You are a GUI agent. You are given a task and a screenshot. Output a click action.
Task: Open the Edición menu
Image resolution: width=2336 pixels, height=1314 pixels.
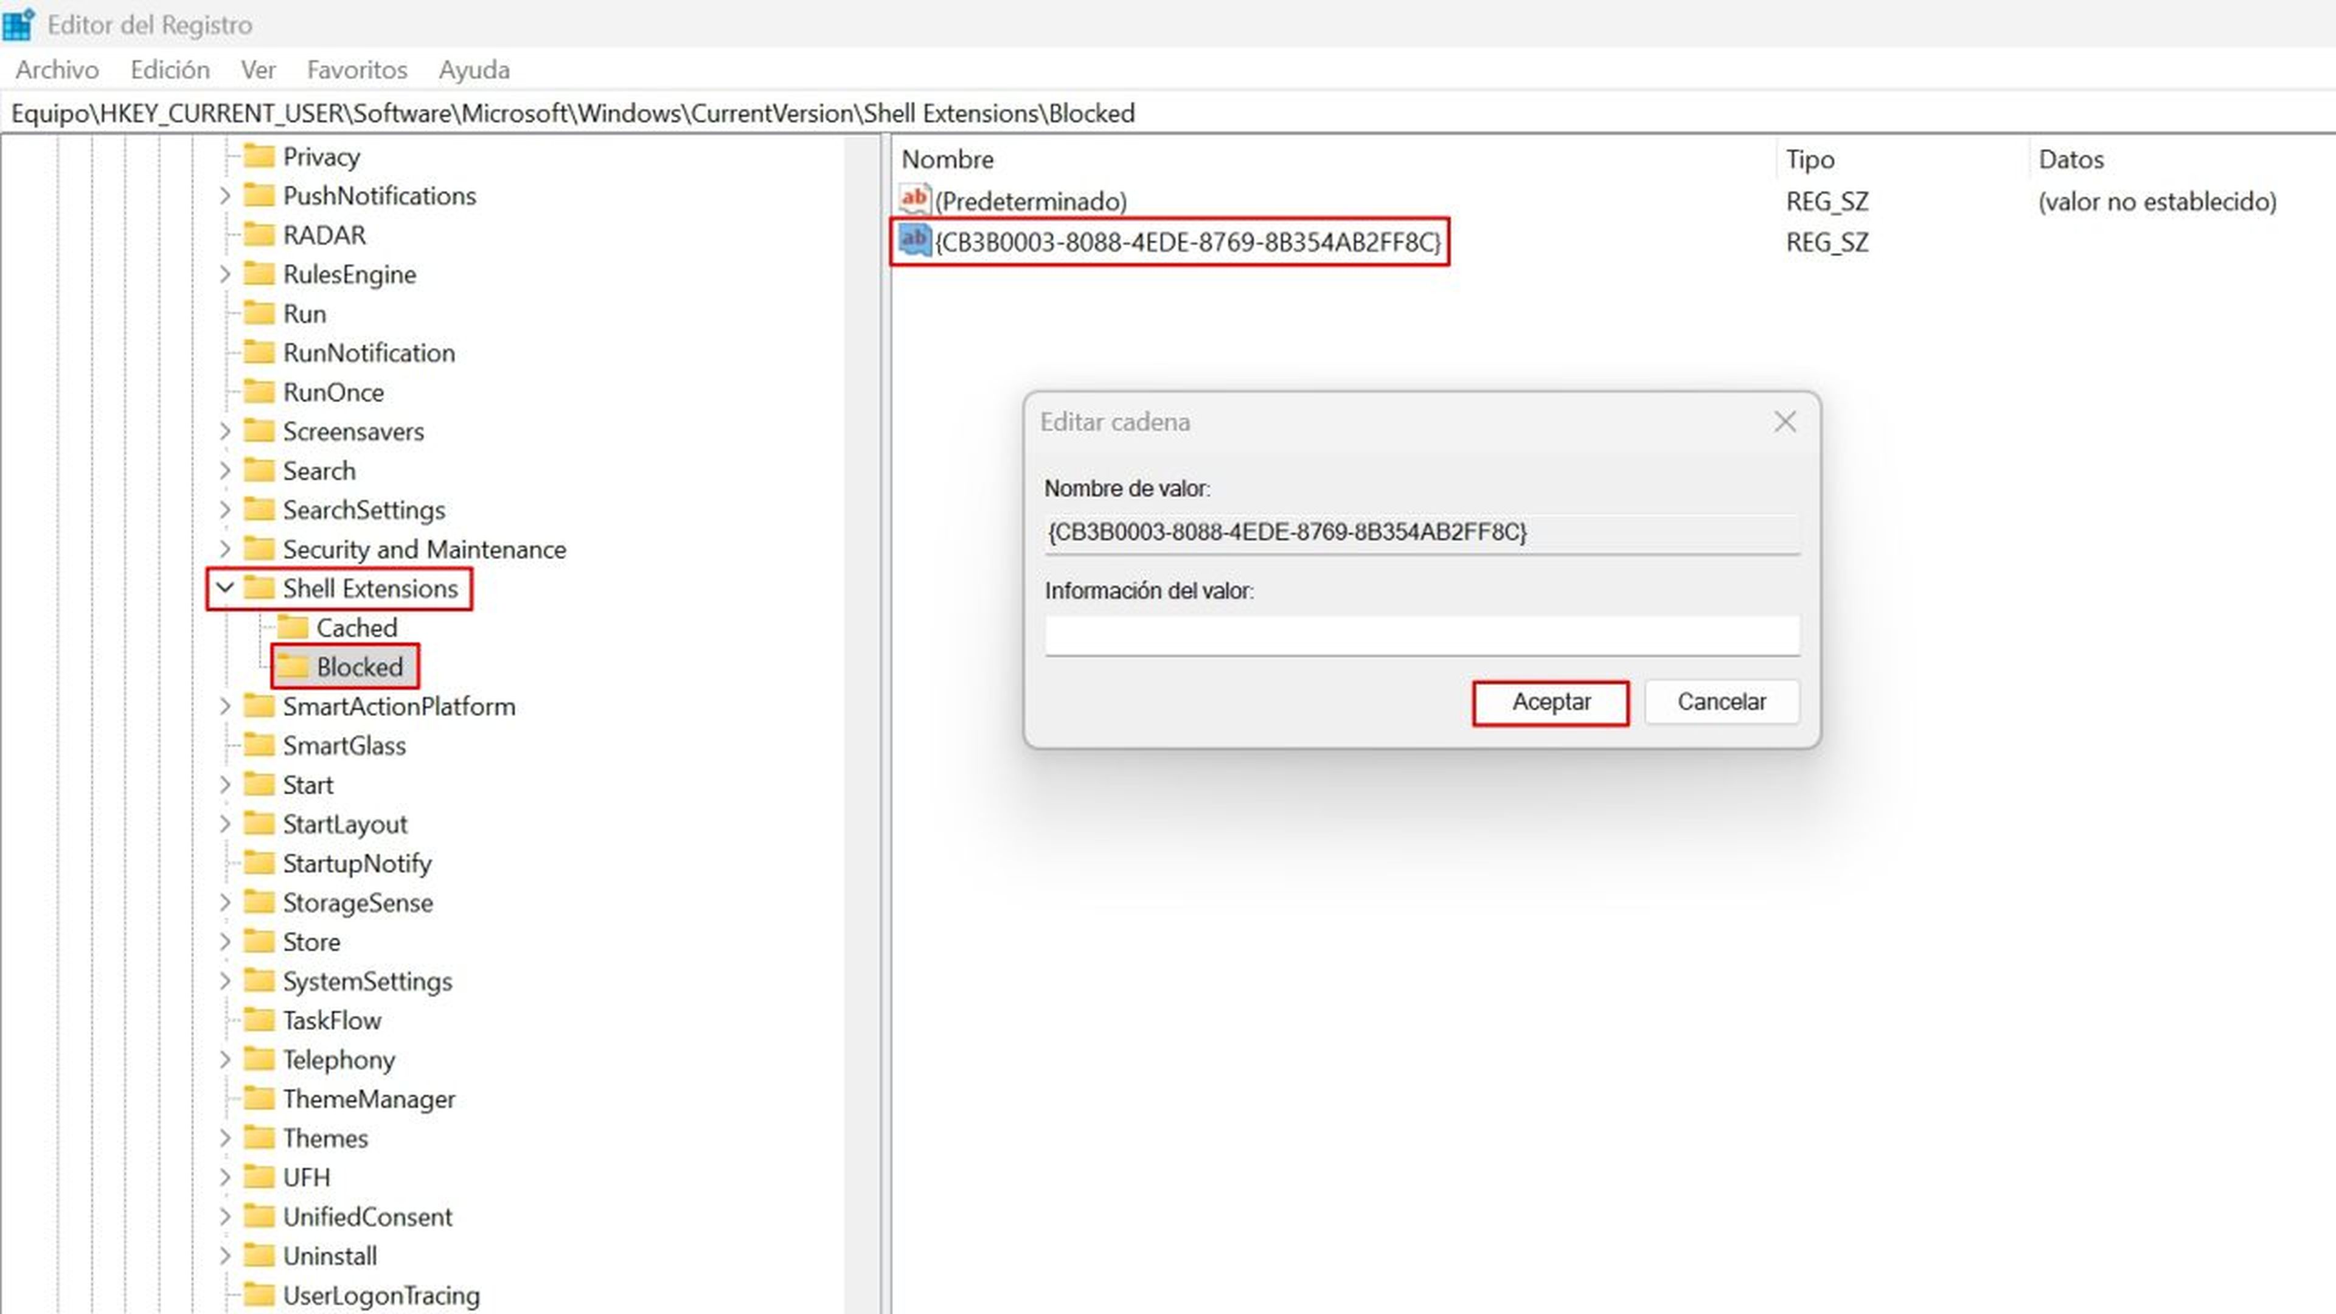pyautogui.click(x=170, y=70)
